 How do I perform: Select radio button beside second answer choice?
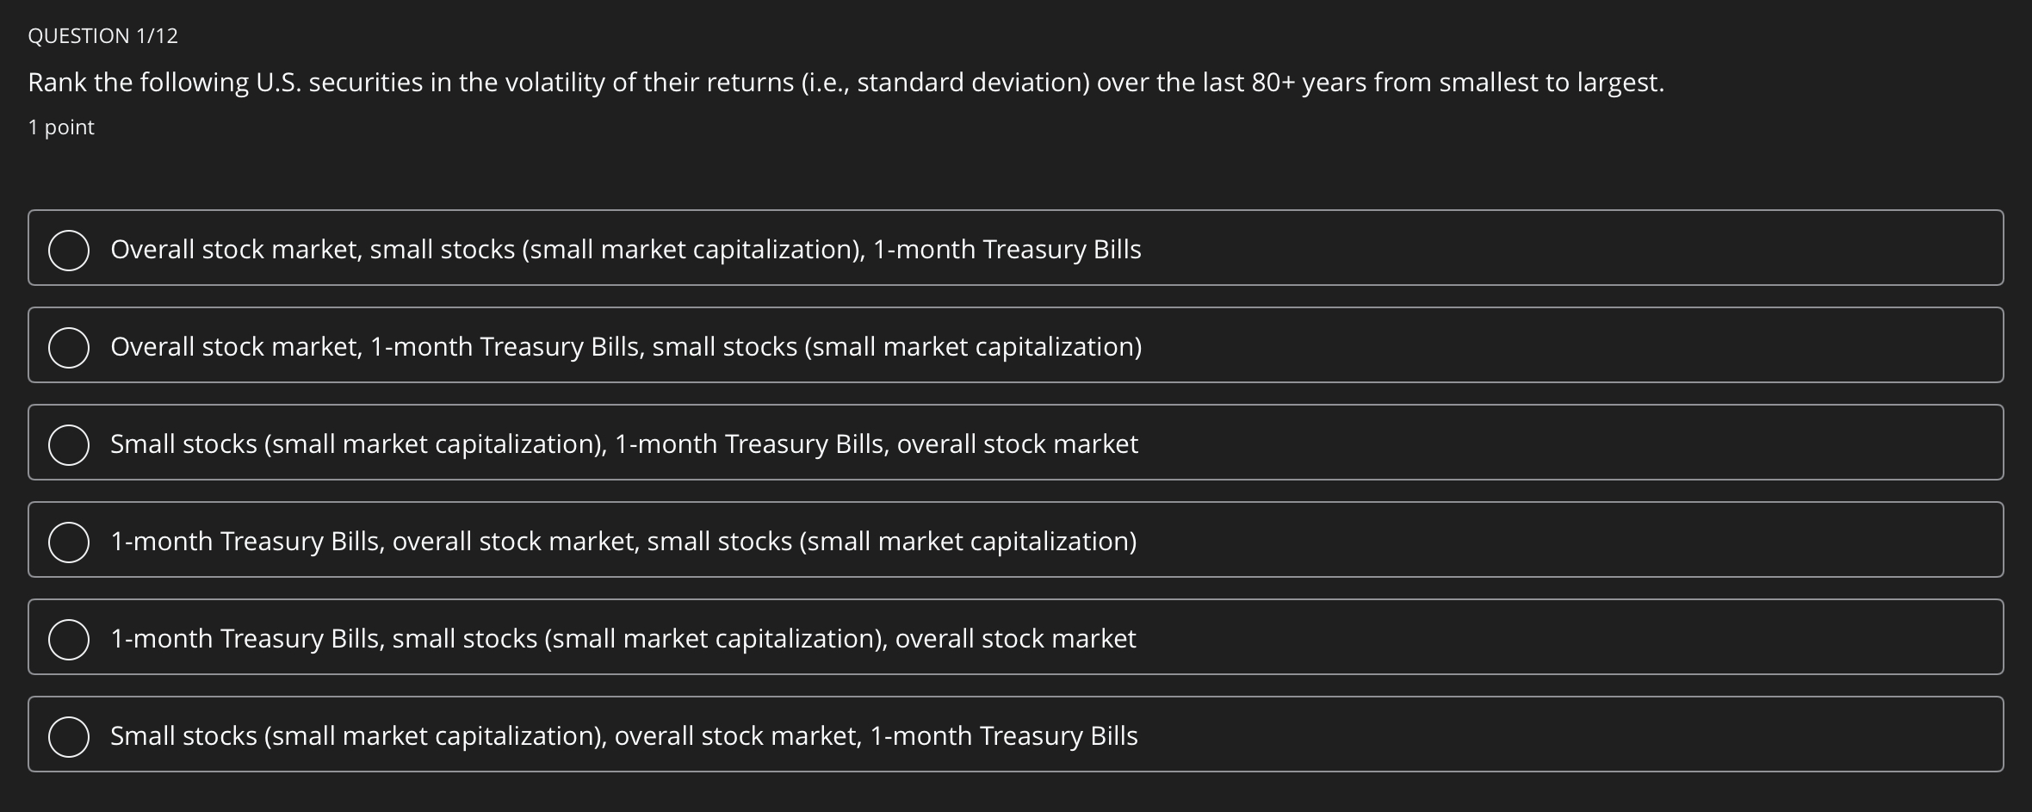[x=69, y=346]
